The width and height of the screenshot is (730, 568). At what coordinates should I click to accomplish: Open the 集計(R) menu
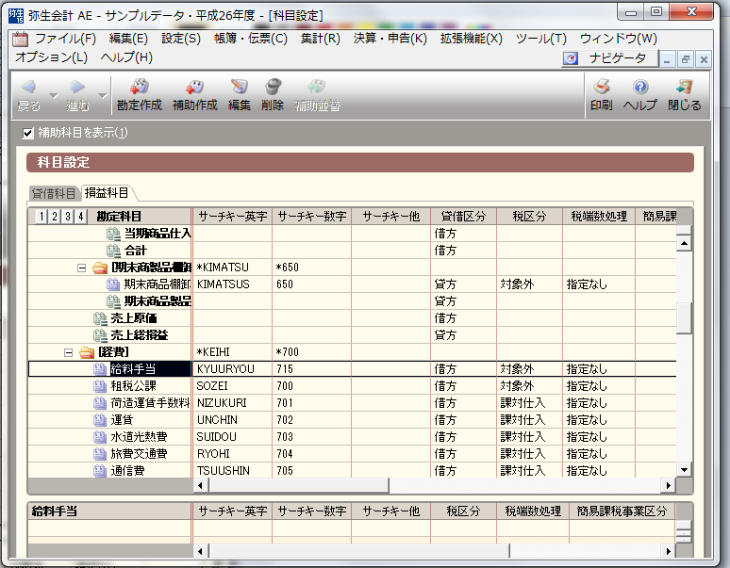320,39
